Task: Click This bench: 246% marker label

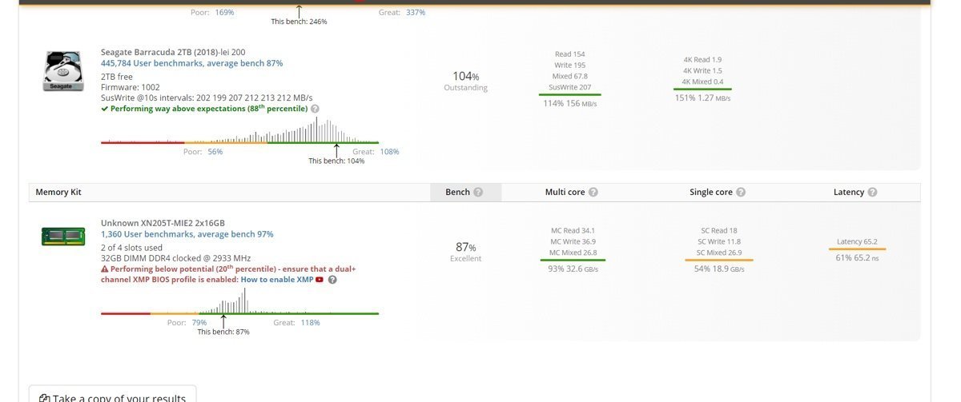Action: (x=299, y=22)
